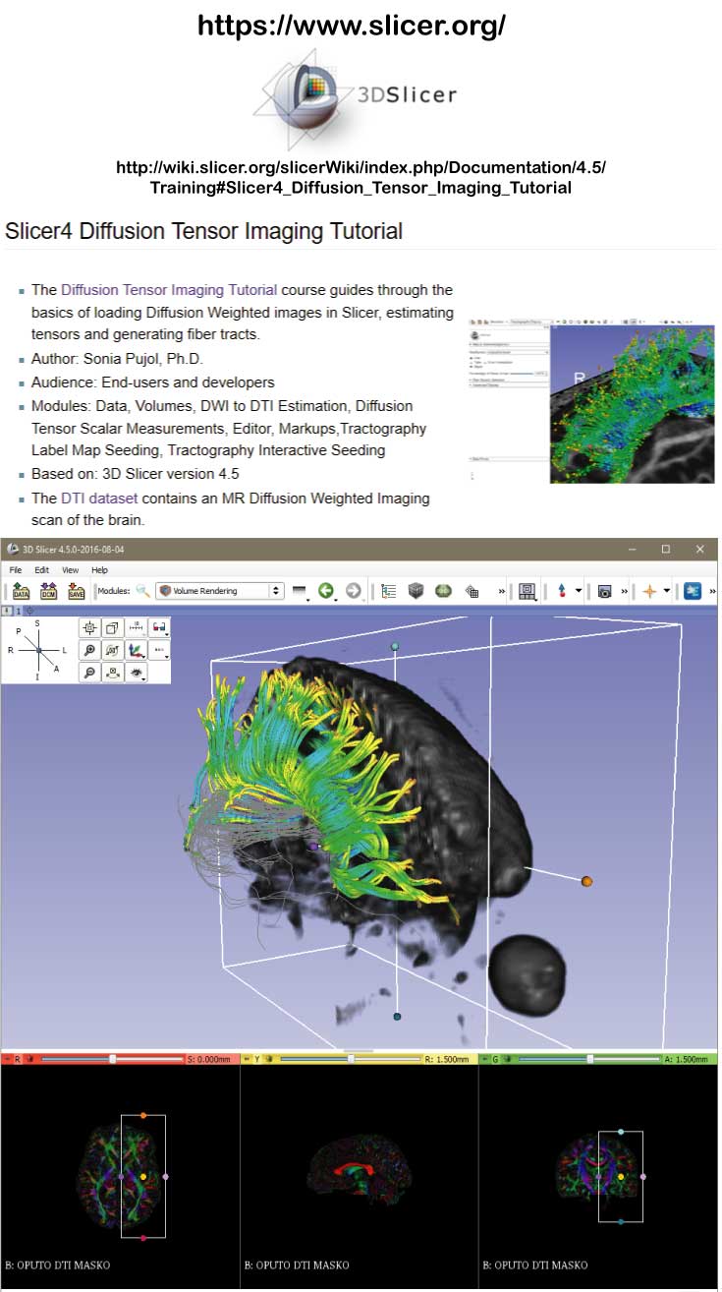Open the File menu
Viewport: 722px width, 1292px height.
pos(16,569)
